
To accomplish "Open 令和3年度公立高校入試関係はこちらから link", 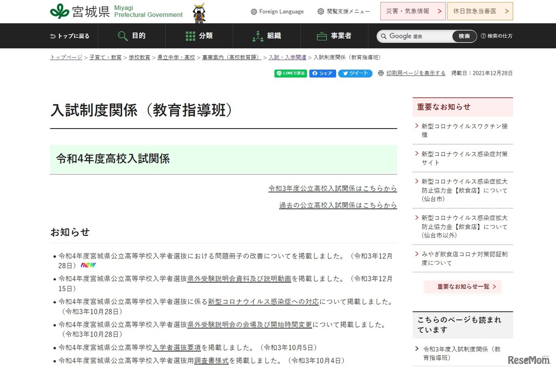I will pyautogui.click(x=332, y=189).
